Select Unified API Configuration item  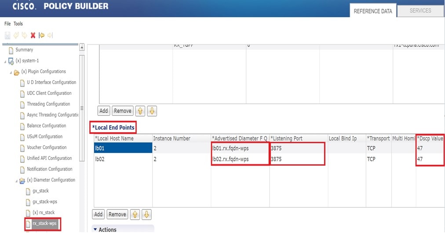pos(49,158)
